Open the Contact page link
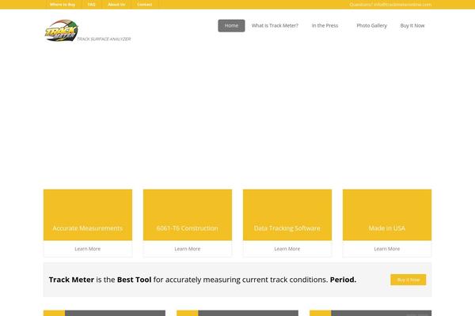The width and height of the screenshot is (475, 316). click(x=145, y=5)
